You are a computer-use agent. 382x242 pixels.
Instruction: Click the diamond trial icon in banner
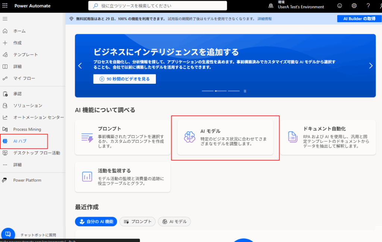pos(71,19)
